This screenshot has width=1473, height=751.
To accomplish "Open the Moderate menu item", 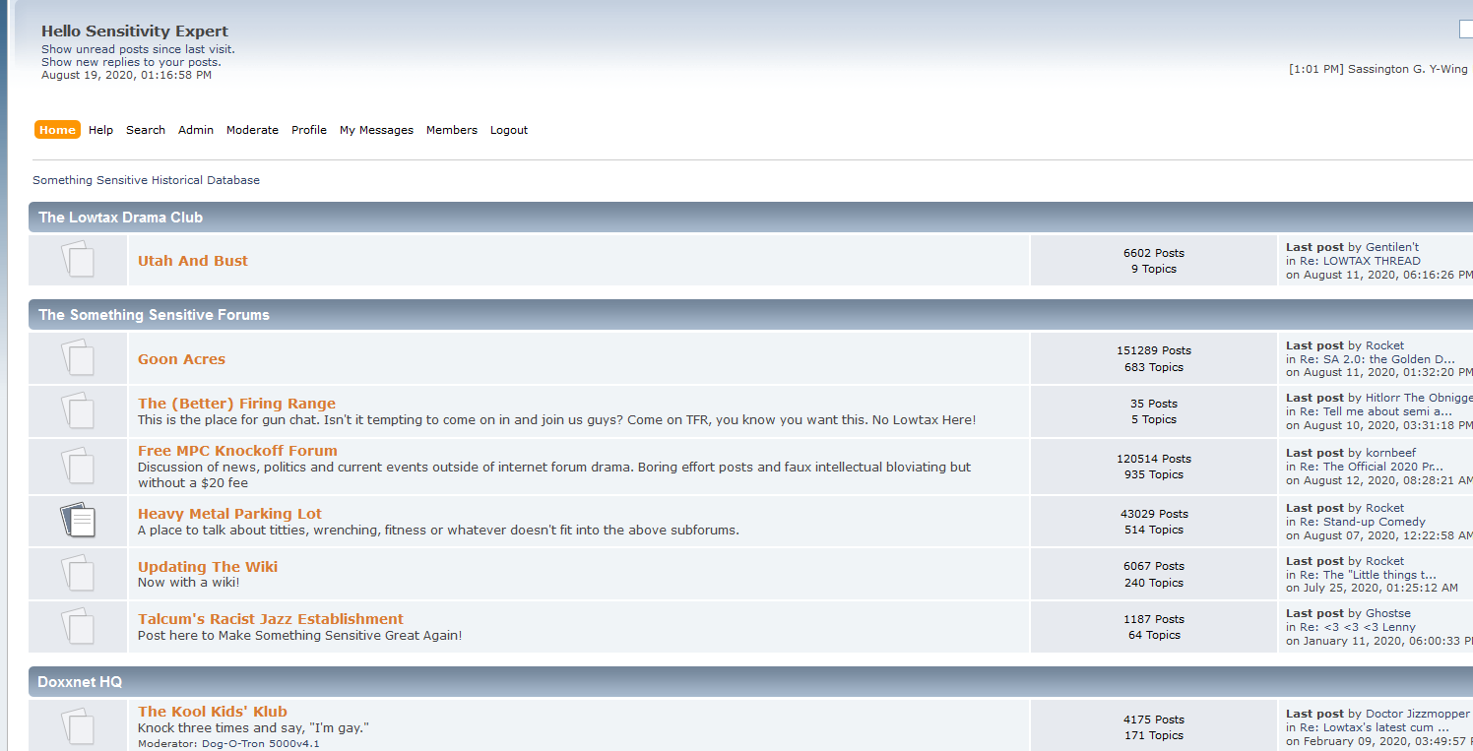I will coord(252,130).
